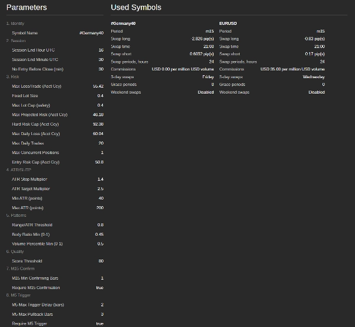
Task: Click the 'Used Symbols' panel heading
Action: 136,8
